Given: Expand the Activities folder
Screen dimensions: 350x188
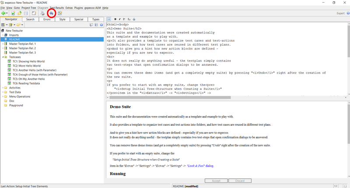Looking at the screenshot, I should pyautogui.click(x=3, y=88).
